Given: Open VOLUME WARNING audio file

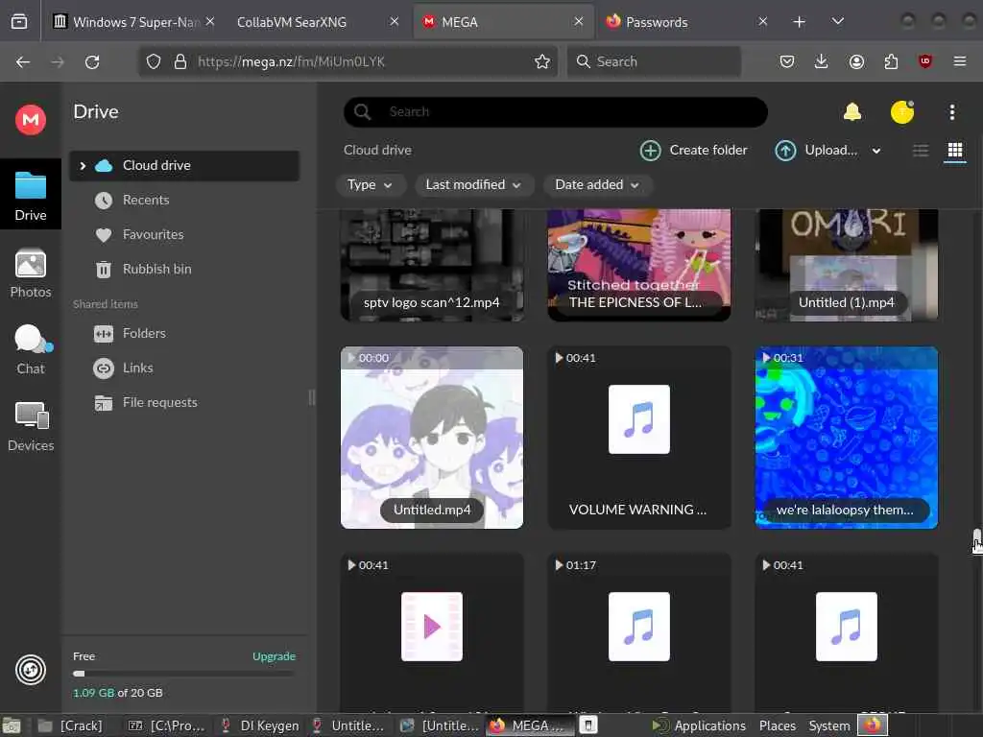Looking at the screenshot, I should click(638, 438).
